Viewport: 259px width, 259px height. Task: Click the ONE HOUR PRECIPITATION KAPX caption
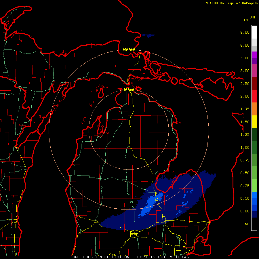point(131,257)
